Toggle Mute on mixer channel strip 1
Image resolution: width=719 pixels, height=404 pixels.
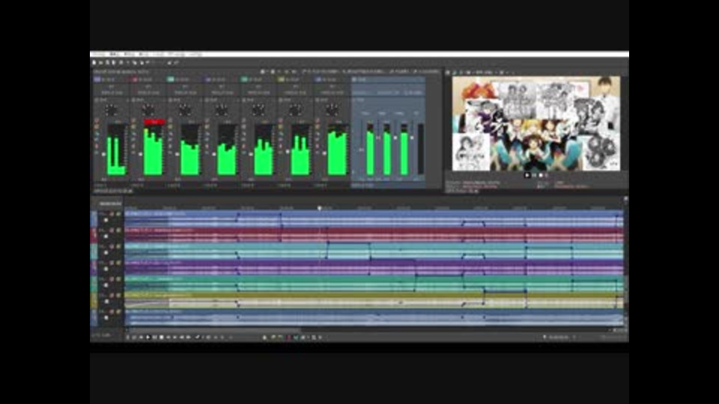pyautogui.click(x=97, y=121)
